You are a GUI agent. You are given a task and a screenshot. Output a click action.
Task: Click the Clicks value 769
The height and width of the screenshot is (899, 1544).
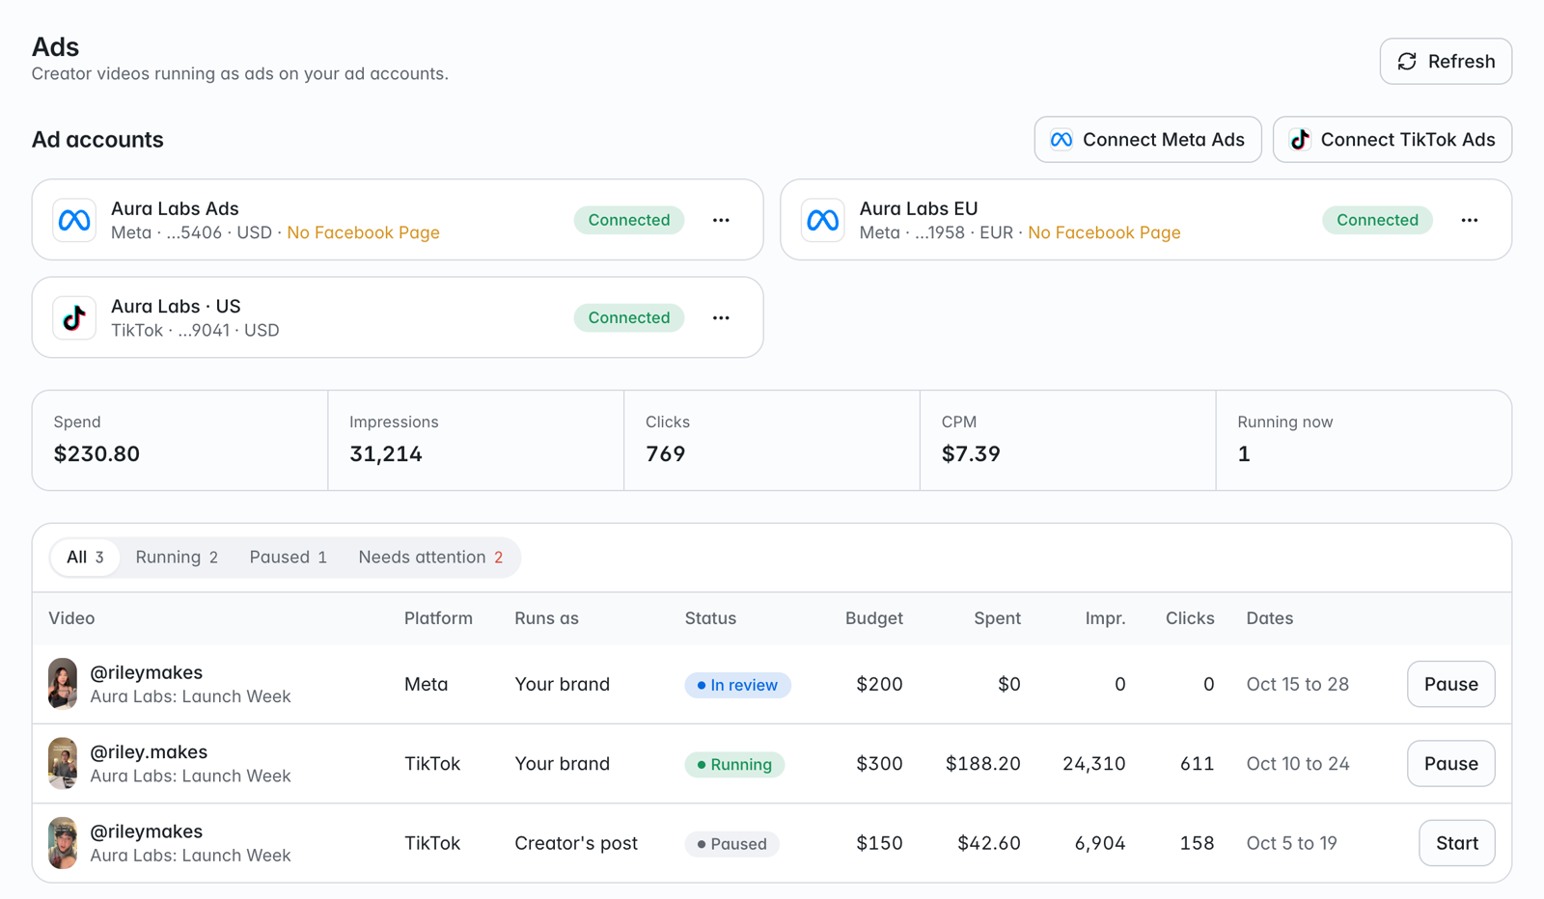(x=666, y=453)
